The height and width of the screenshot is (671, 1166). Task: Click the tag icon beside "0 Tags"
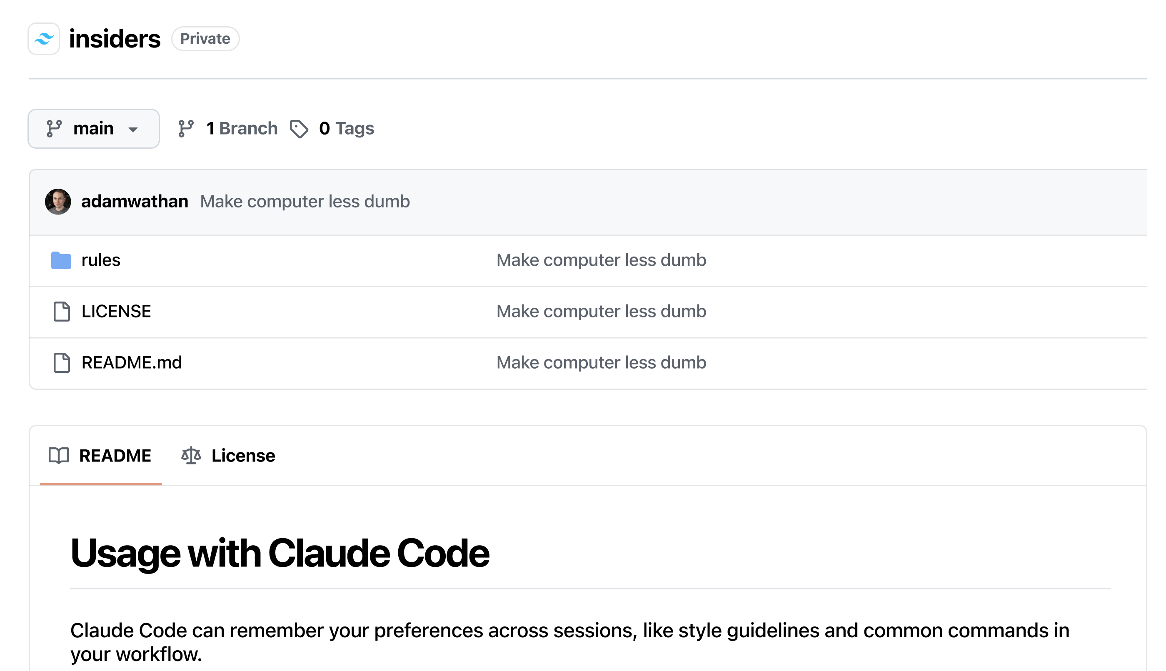pos(299,129)
